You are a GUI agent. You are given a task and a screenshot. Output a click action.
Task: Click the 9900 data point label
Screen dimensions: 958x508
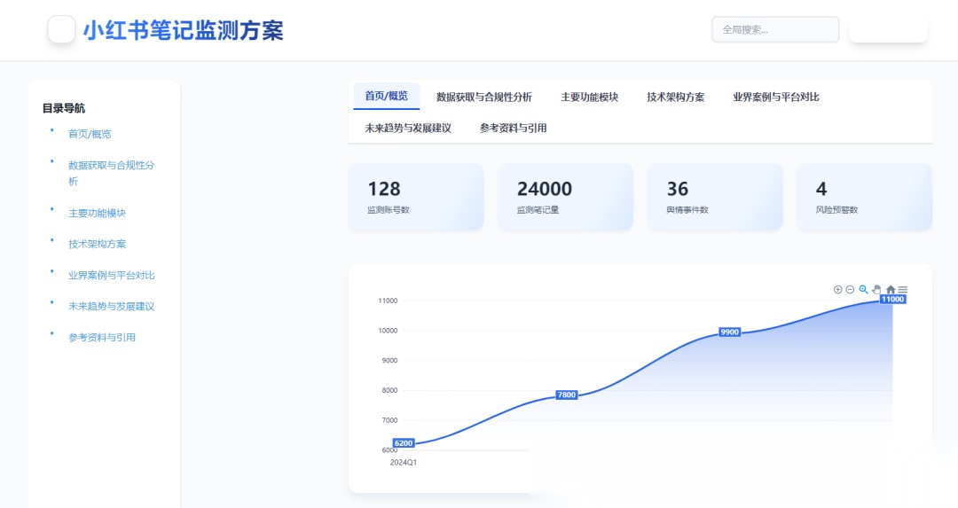(729, 332)
